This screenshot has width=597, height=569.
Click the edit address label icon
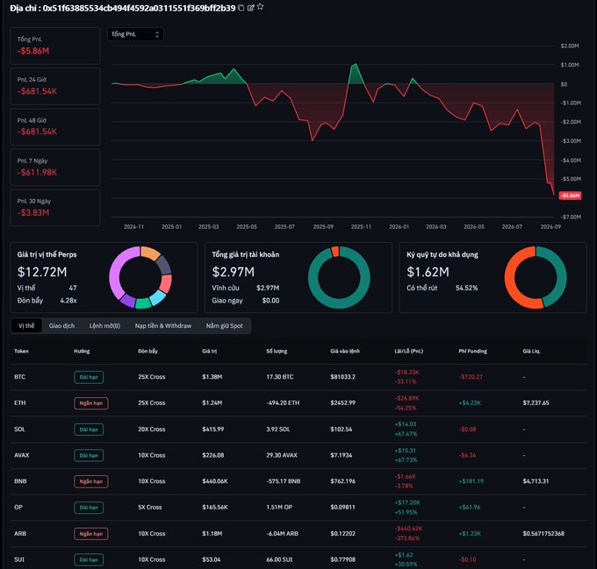tap(250, 8)
